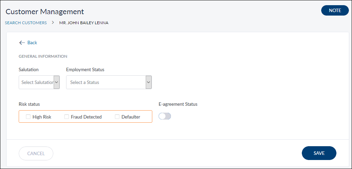Click the Salutation dropdown arrow icon
Viewport: 352px width, 169px height.
point(57,82)
